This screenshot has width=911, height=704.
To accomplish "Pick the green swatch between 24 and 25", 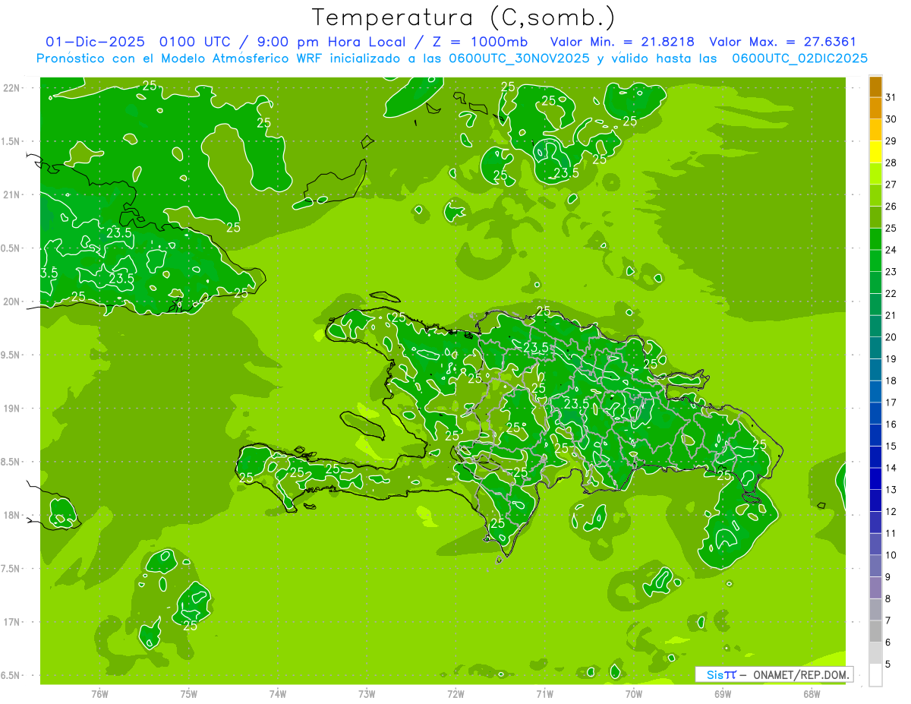I will 875,239.
